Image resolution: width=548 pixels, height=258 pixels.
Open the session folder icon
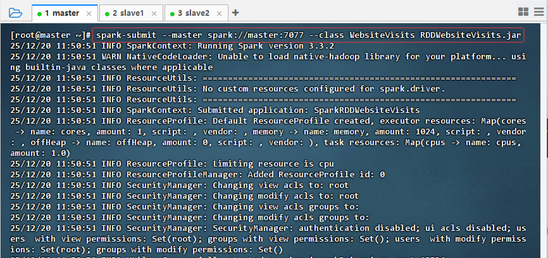15,13
